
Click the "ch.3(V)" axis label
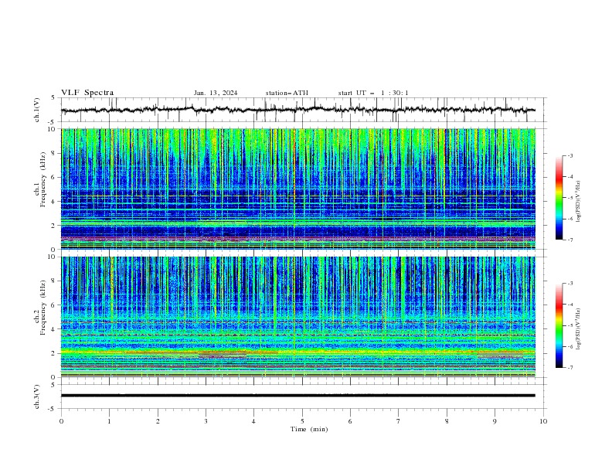coord(37,396)
